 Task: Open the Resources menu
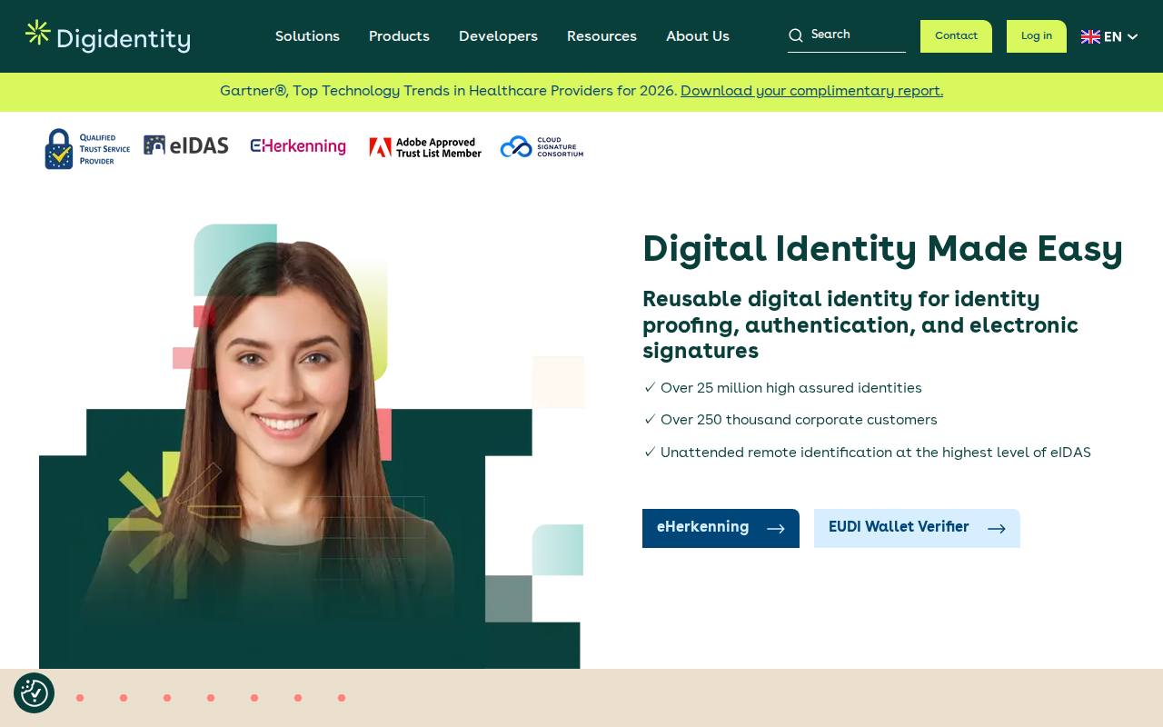pyautogui.click(x=601, y=36)
